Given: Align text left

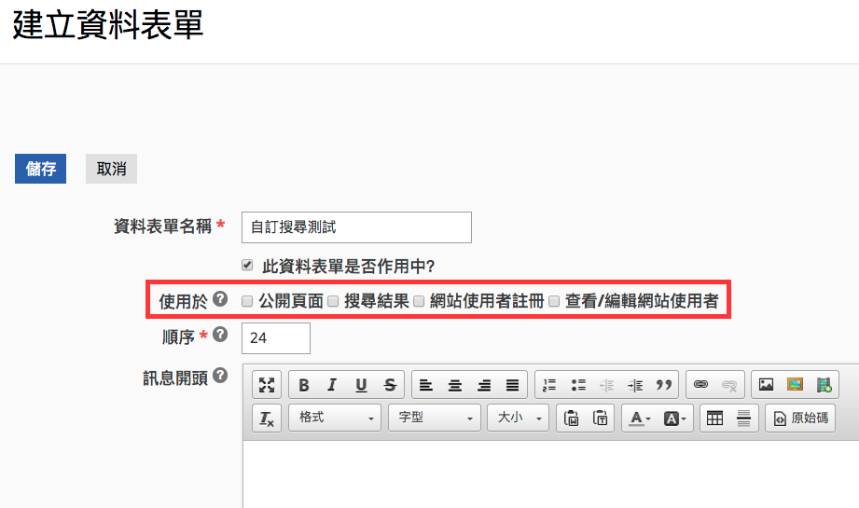Looking at the screenshot, I should point(426,385).
